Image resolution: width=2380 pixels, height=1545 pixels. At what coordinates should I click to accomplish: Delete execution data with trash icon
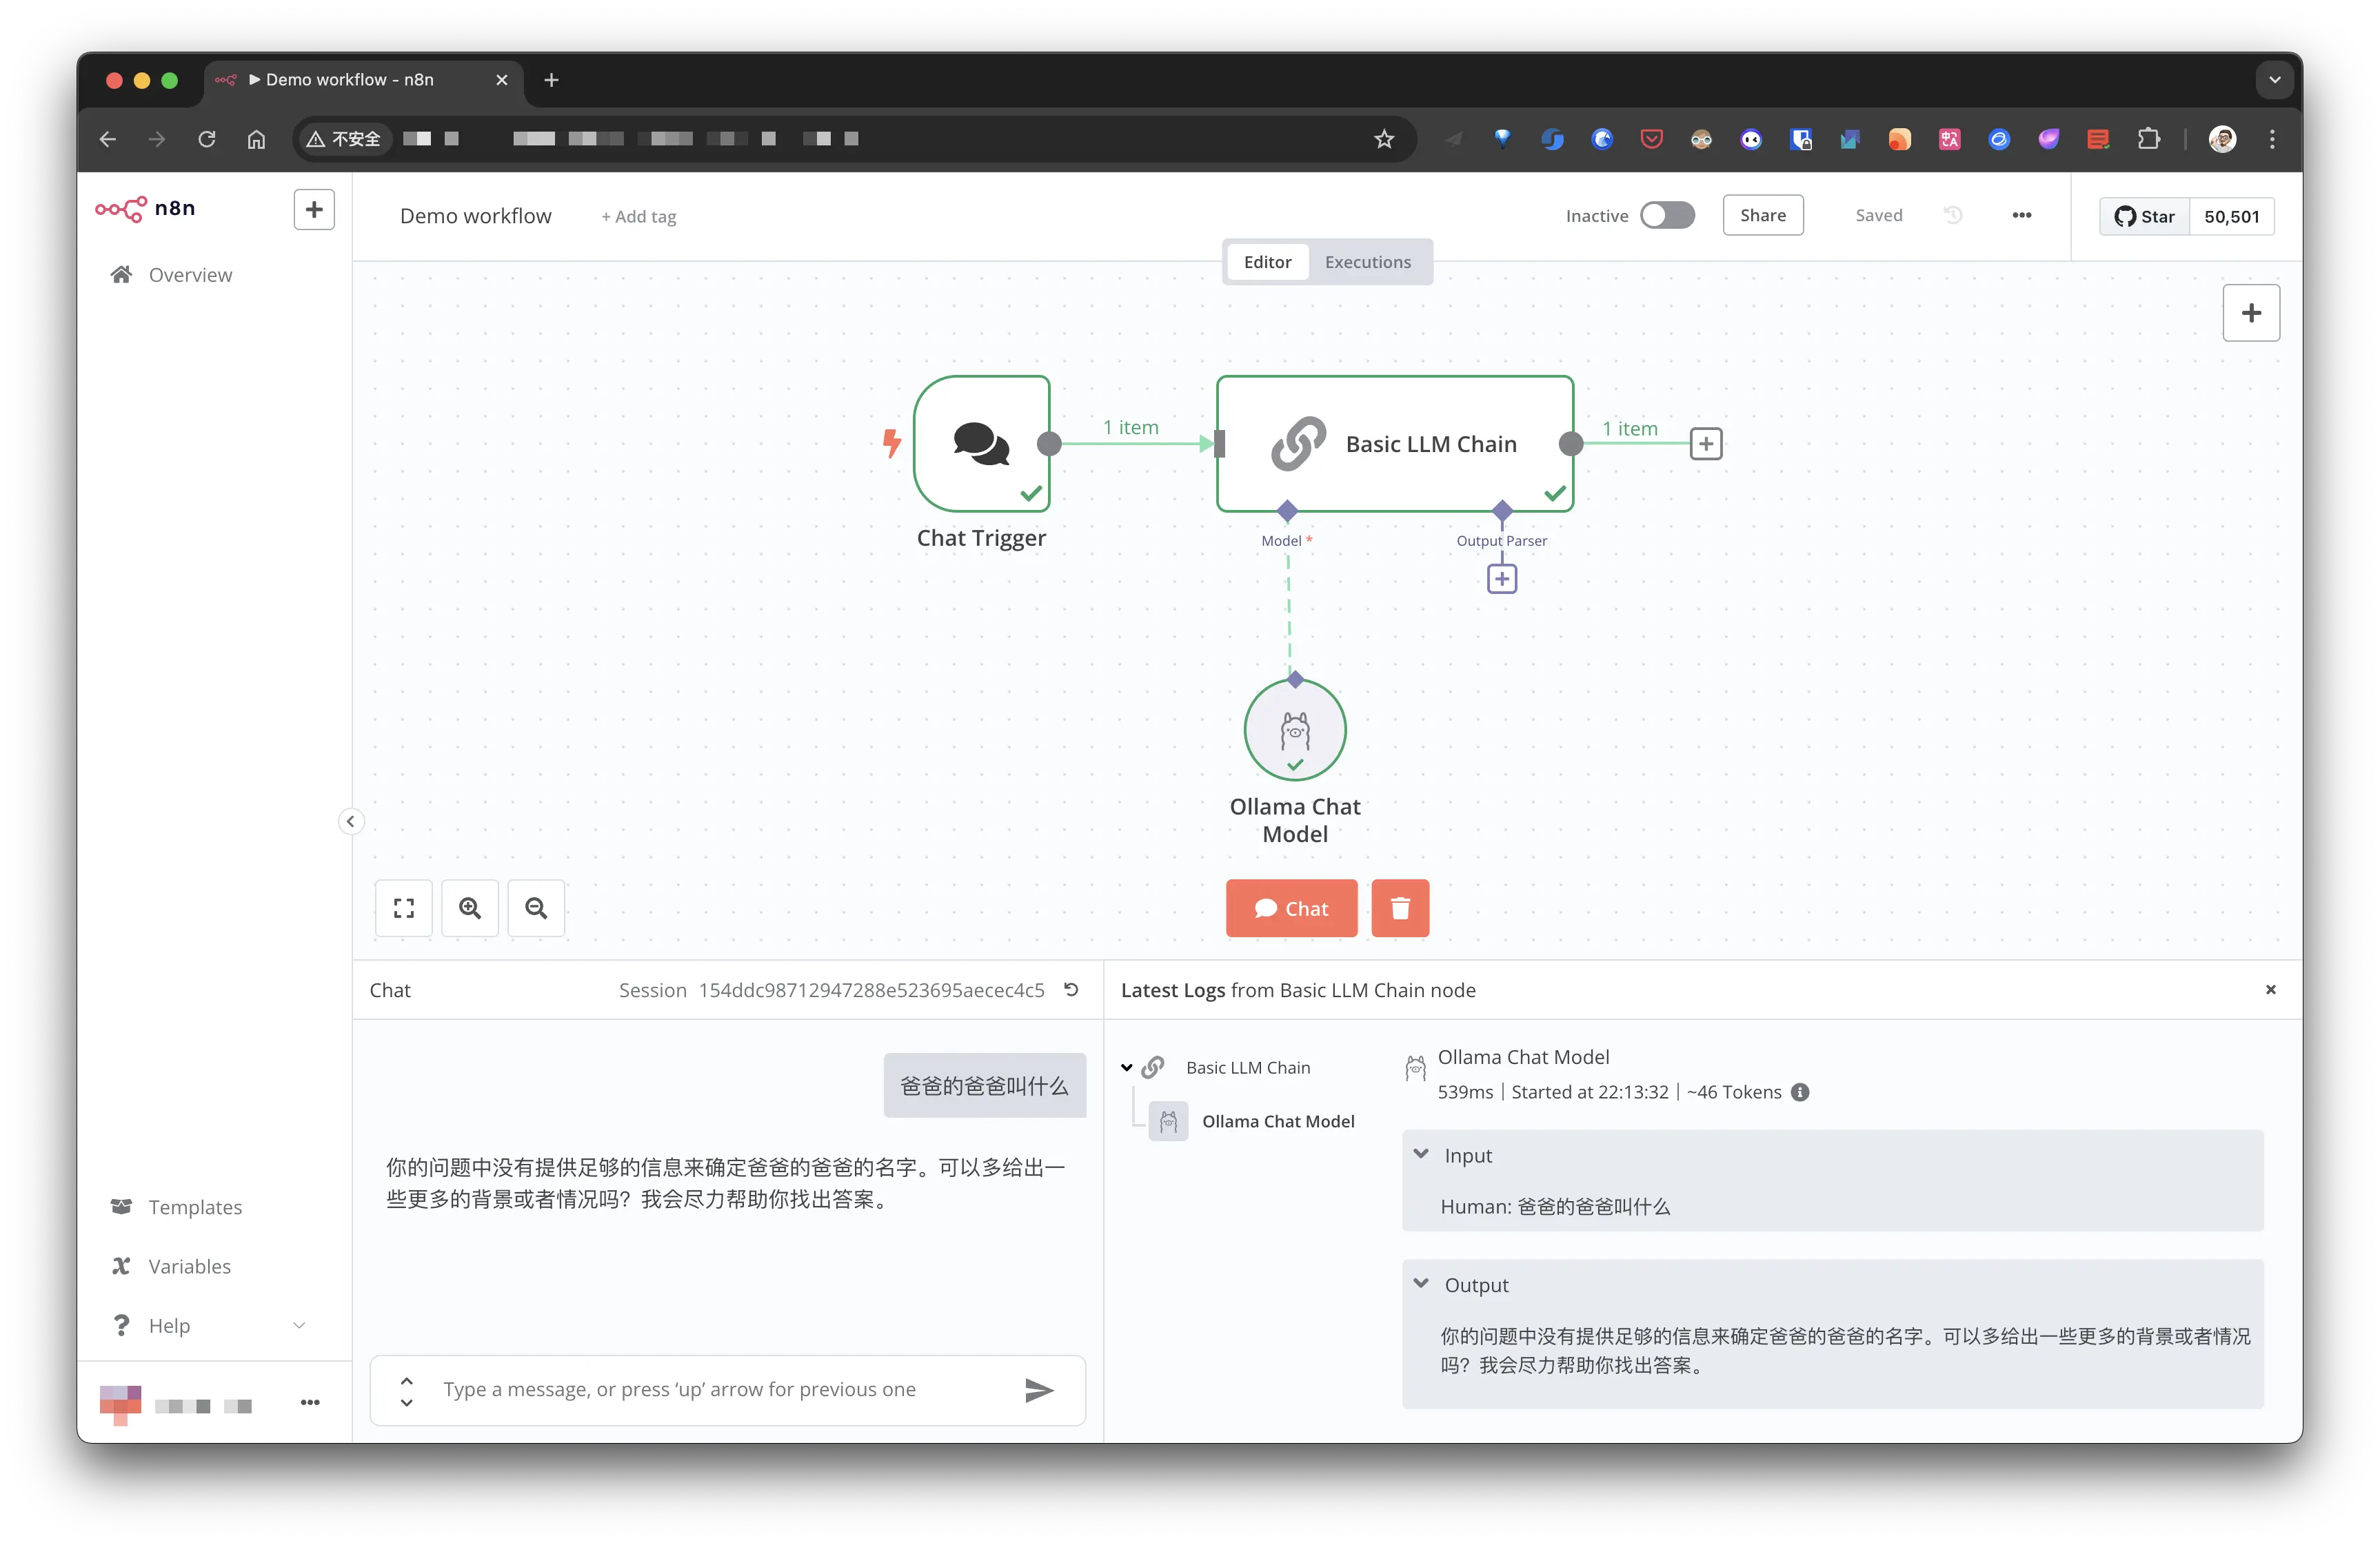(1399, 908)
